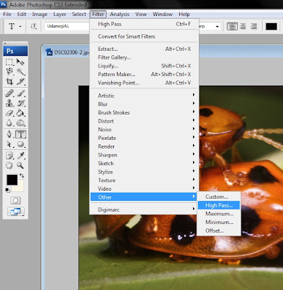Screen dimensions: 283x290
Task: Open Vanishing Point... filter
Action: point(144,83)
